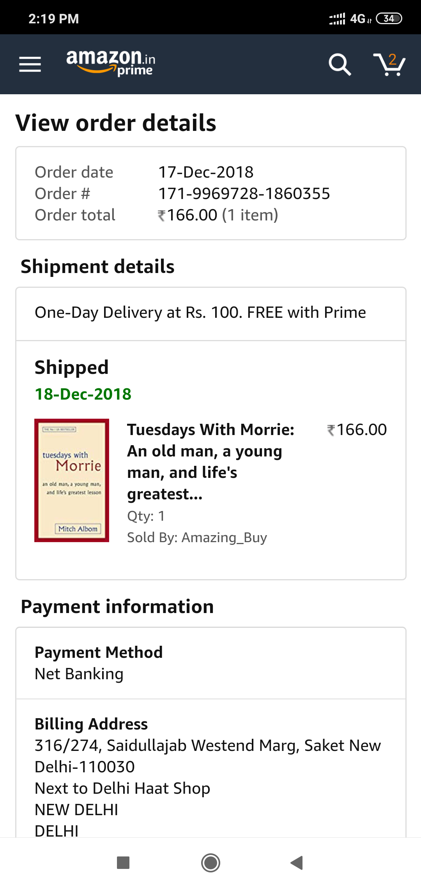This screenshot has width=421, height=888.
Task: Tap the clock time in status bar
Action: (x=54, y=19)
